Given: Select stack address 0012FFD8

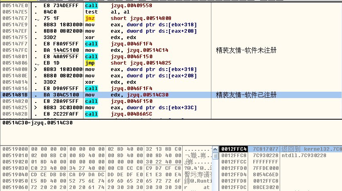Looking at the screenshot, I should coord(234,181).
